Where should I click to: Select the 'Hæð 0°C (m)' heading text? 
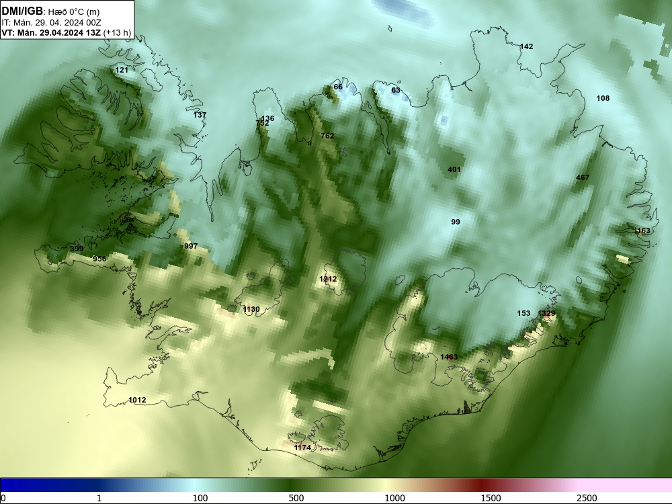[73, 12]
